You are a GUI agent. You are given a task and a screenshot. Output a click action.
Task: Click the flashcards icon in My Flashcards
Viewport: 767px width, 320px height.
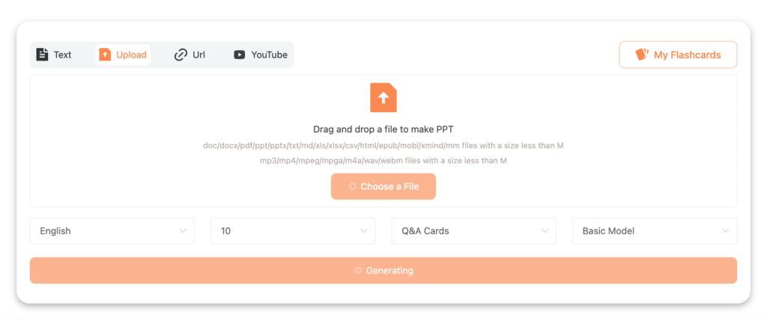pos(642,55)
